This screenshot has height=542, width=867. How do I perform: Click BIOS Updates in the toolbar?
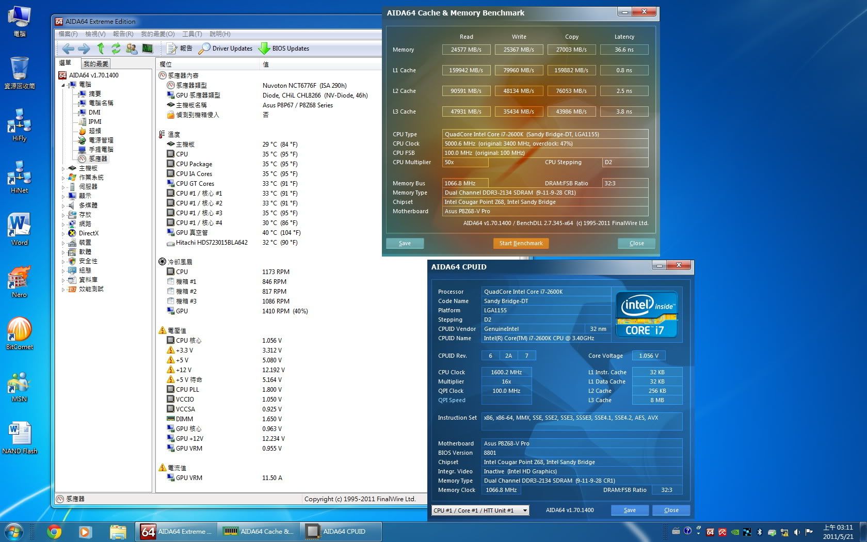coord(284,49)
